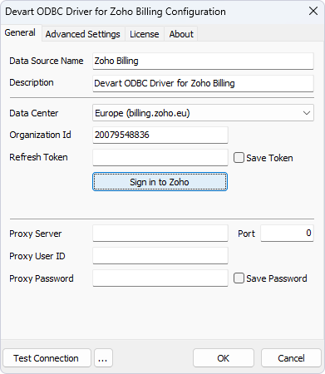Click the Description text field
This screenshot has height=374, width=325.
203,83
